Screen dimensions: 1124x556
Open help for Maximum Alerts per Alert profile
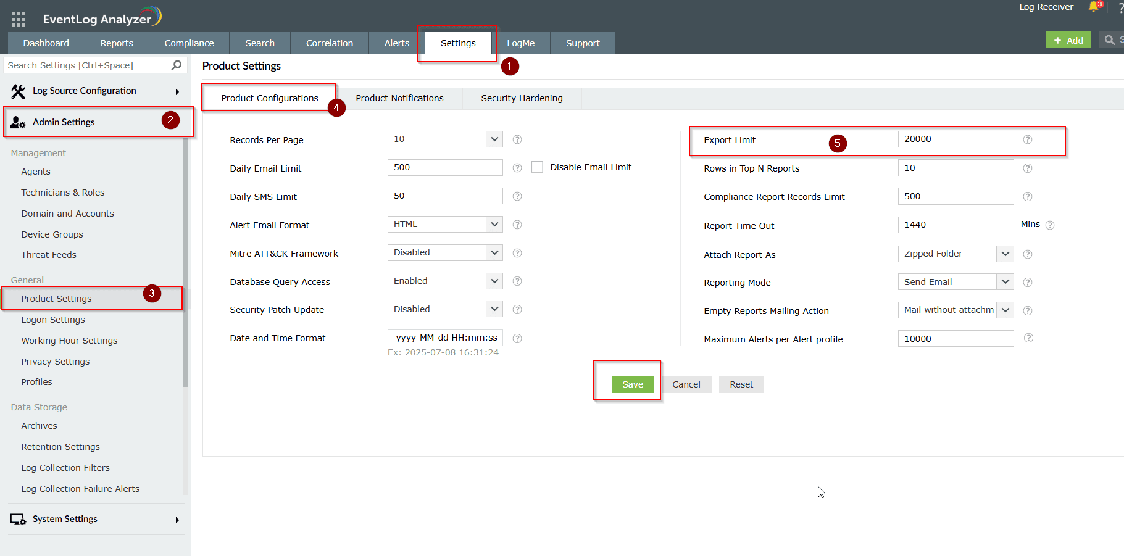click(1028, 338)
